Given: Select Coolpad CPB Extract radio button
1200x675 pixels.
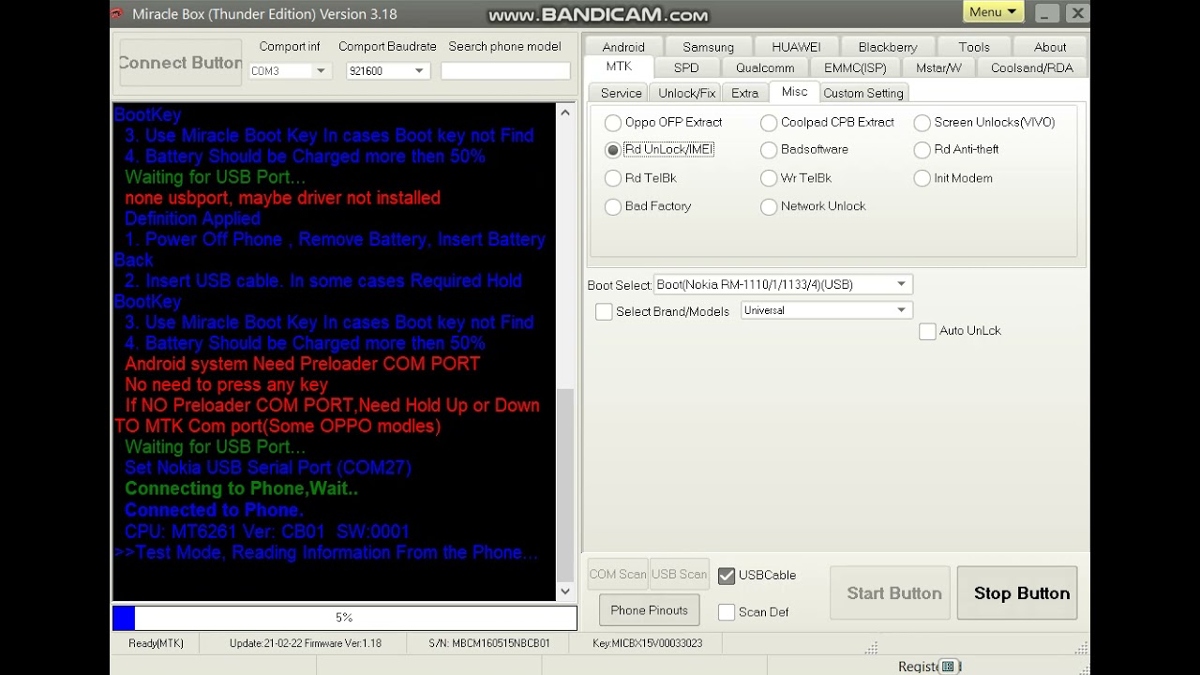Looking at the screenshot, I should click(x=769, y=123).
